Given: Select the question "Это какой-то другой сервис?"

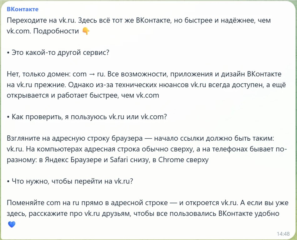Looking at the screenshot, I should [x=60, y=52].
